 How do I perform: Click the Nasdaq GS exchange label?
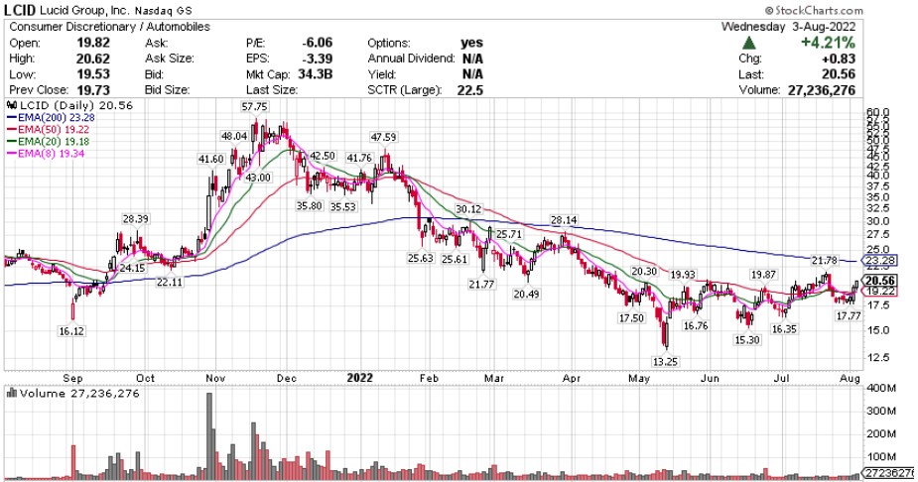pos(163,11)
